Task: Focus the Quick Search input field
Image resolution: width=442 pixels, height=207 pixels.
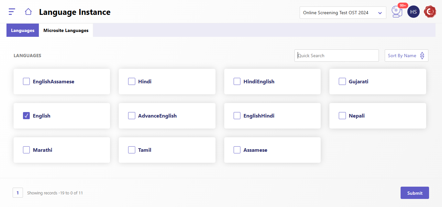Action: (337, 56)
